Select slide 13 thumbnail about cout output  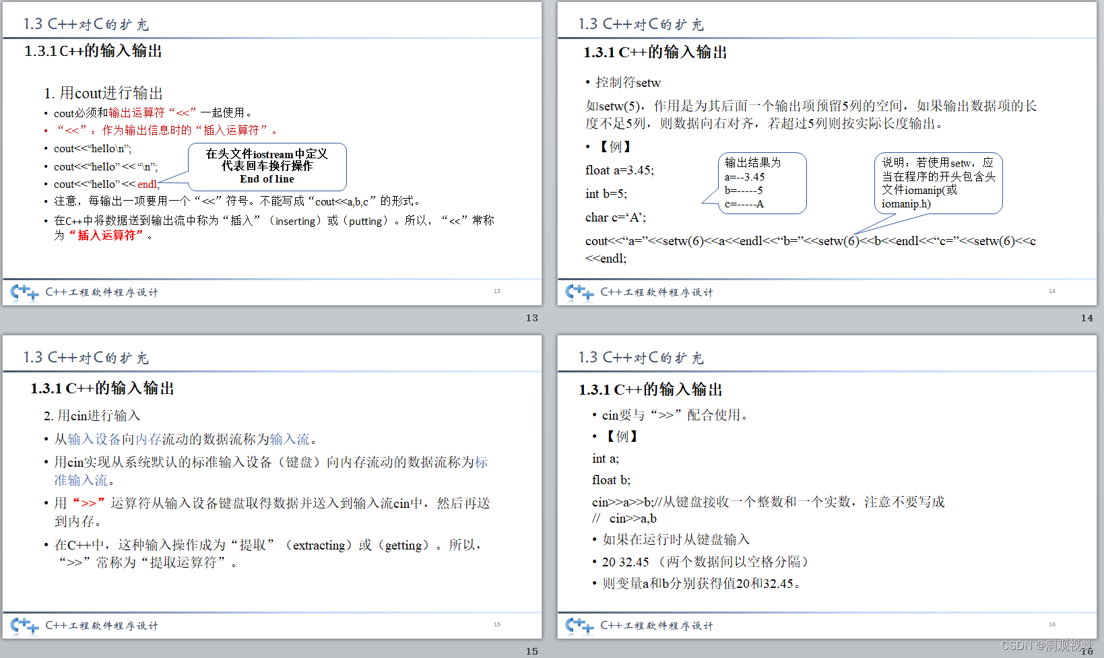point(272,154)
